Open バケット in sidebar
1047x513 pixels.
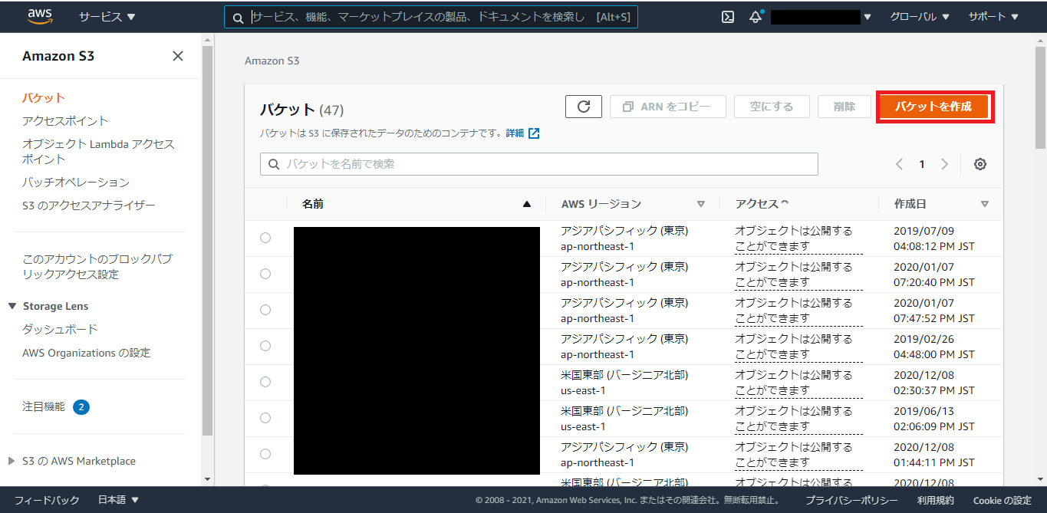pyautogui.click(x=44, y=97)
